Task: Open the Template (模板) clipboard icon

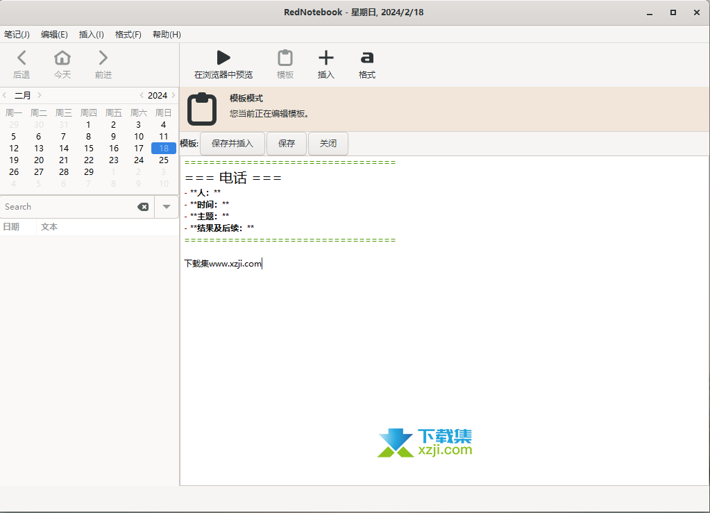Action: pos(285,58)
